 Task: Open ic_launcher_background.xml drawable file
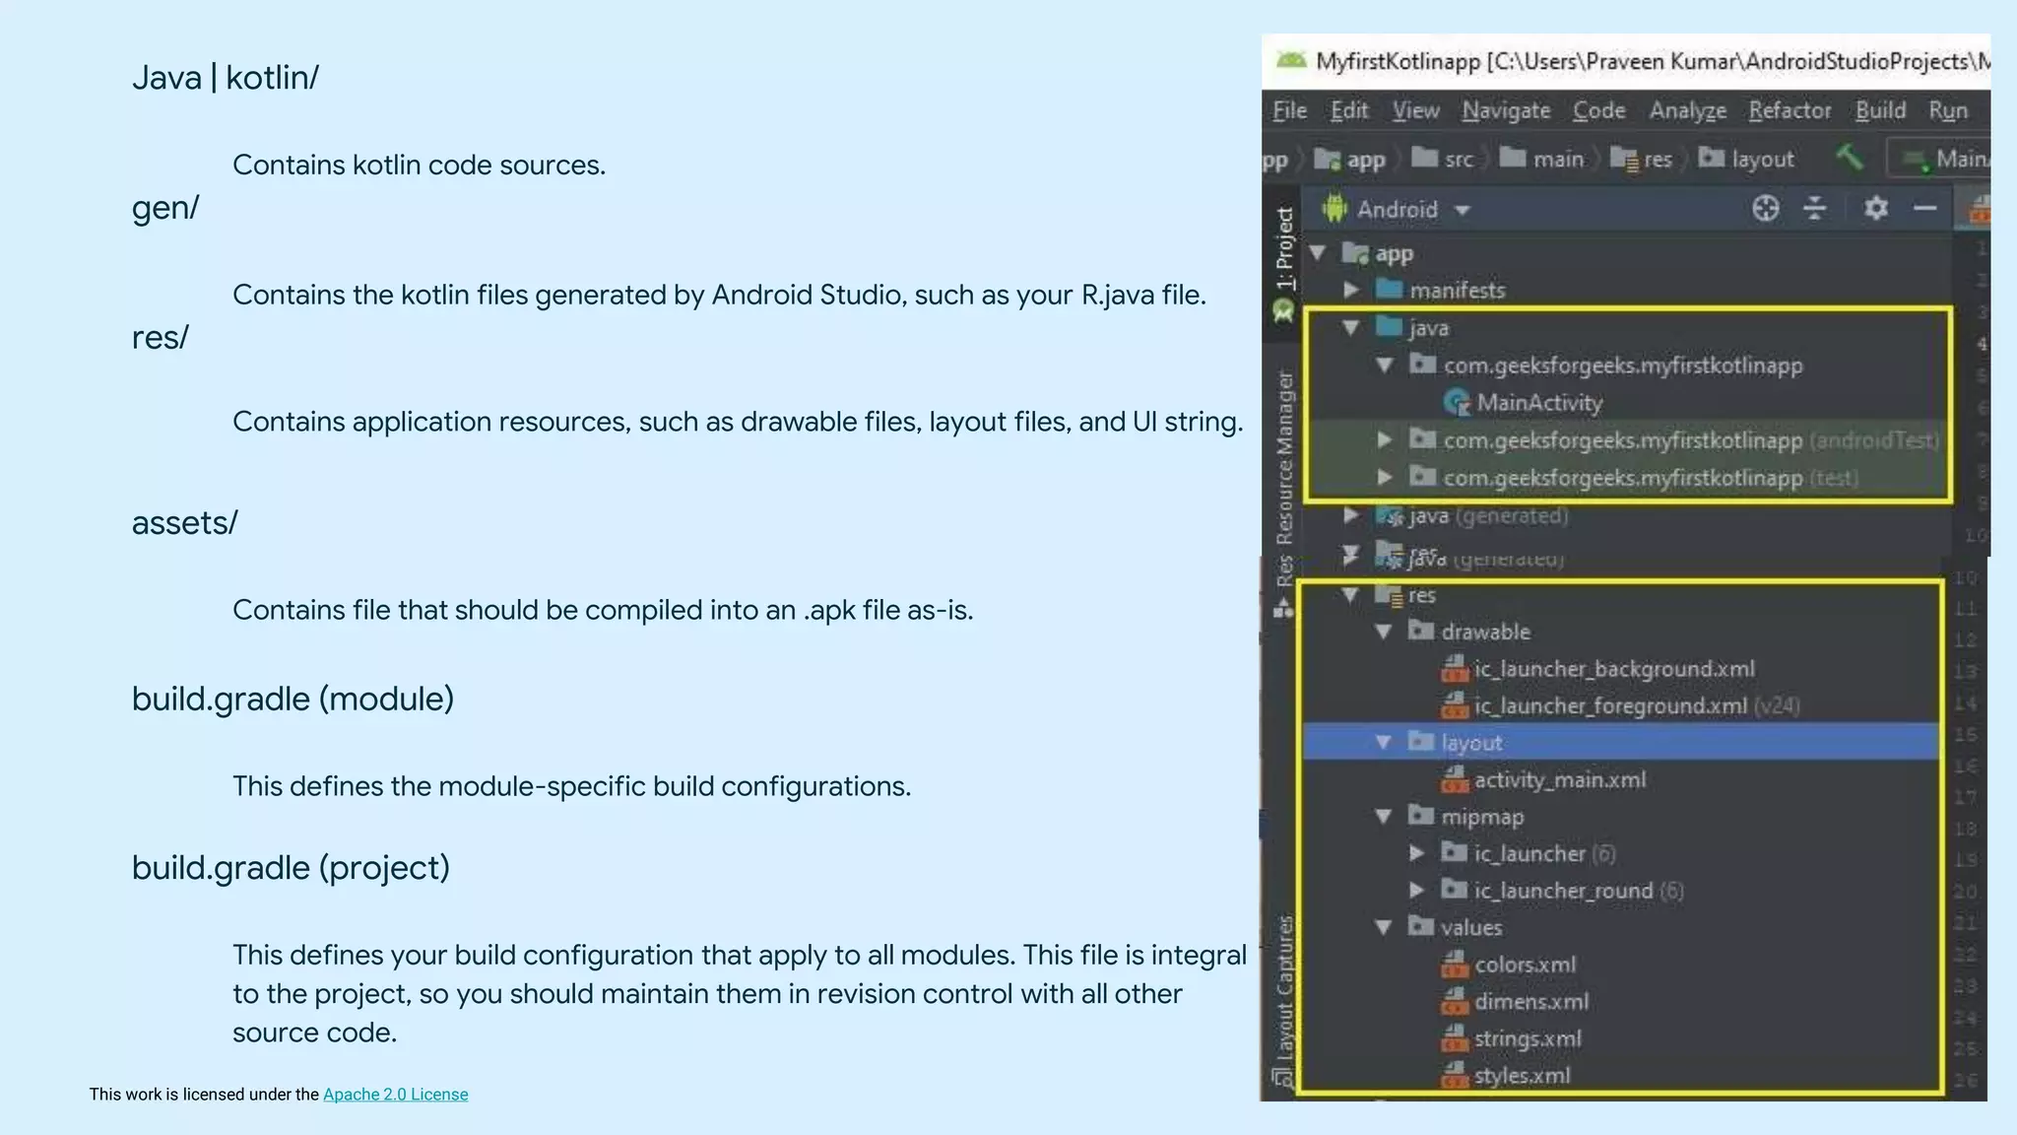coord(1613,670)
